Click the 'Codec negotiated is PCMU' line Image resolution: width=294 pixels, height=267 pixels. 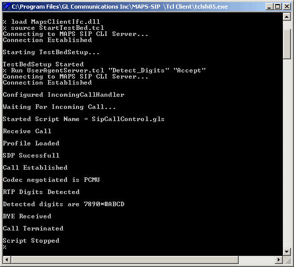coord(51,180)
